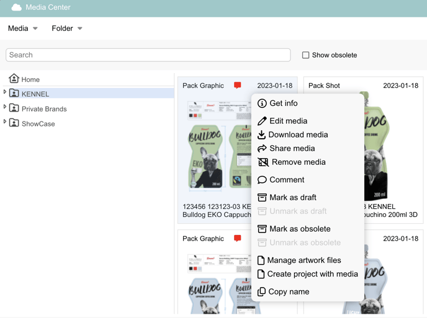The height and width of the screenshot is (318, 427).
Task: Click the Media Center cloud icon
Action: (x=16, y=7)
